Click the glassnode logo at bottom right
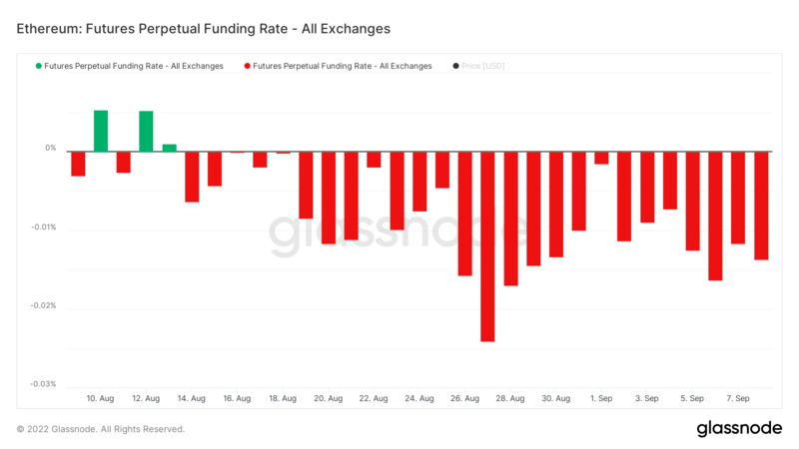 [x=739, y=428]
